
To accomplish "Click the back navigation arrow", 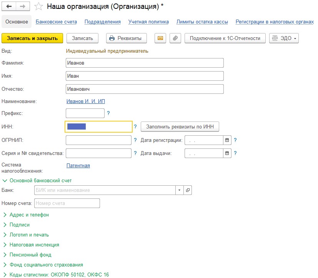I will 9,7.
